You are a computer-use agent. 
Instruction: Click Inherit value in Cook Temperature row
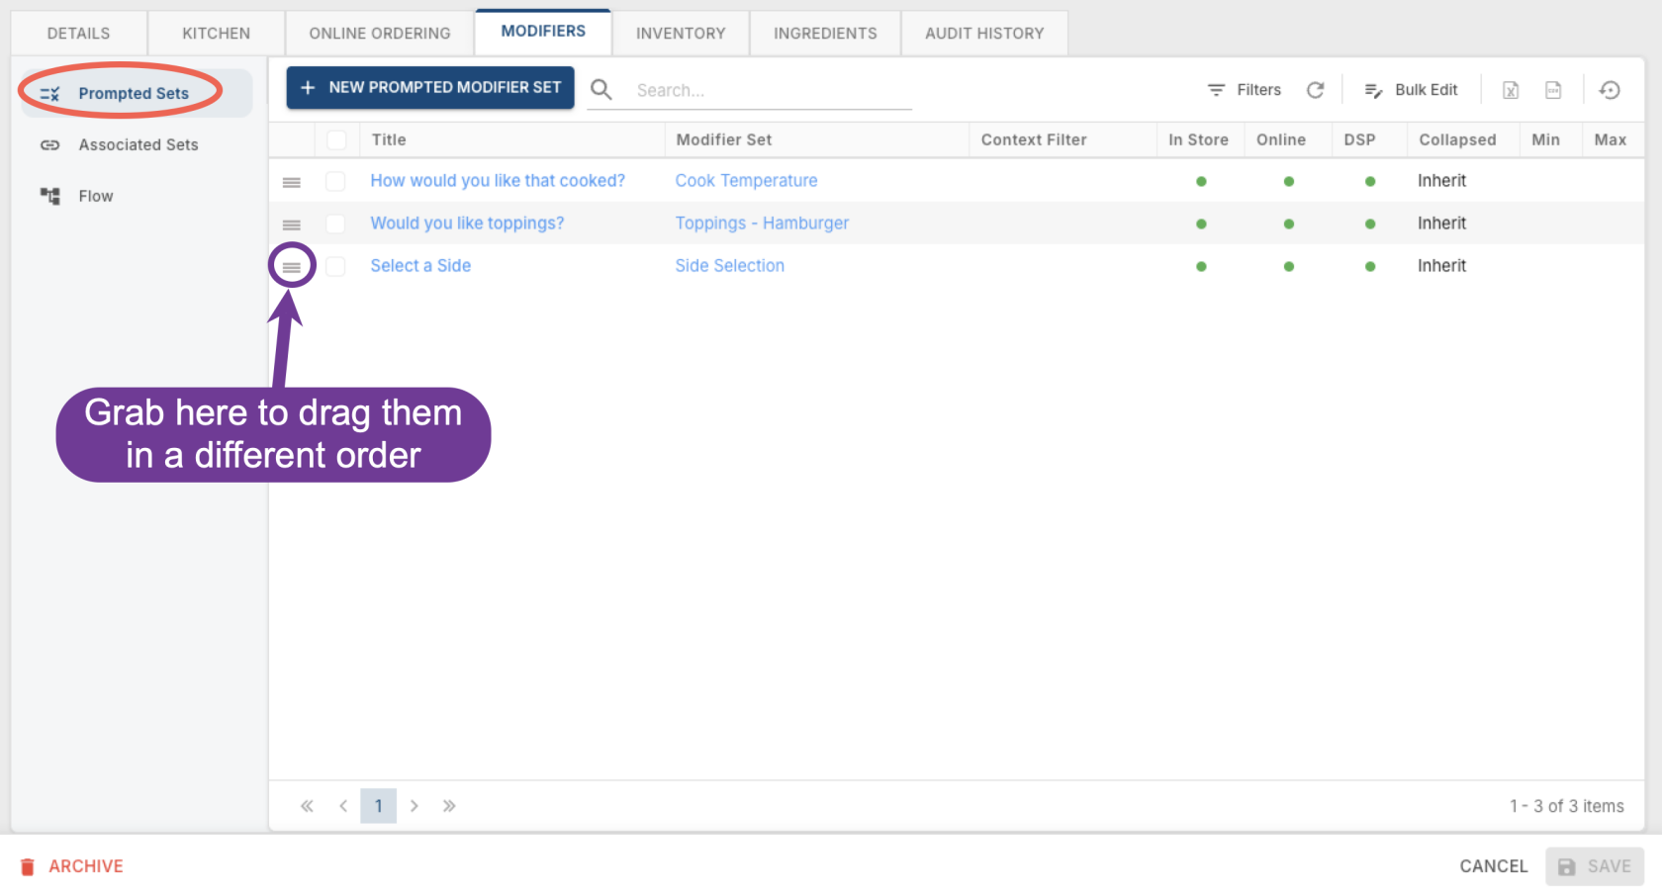point(1441,181)
